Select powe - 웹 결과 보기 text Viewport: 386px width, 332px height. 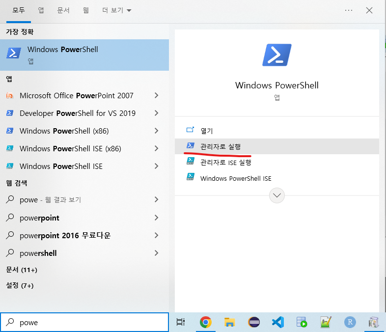pos(50,199)
